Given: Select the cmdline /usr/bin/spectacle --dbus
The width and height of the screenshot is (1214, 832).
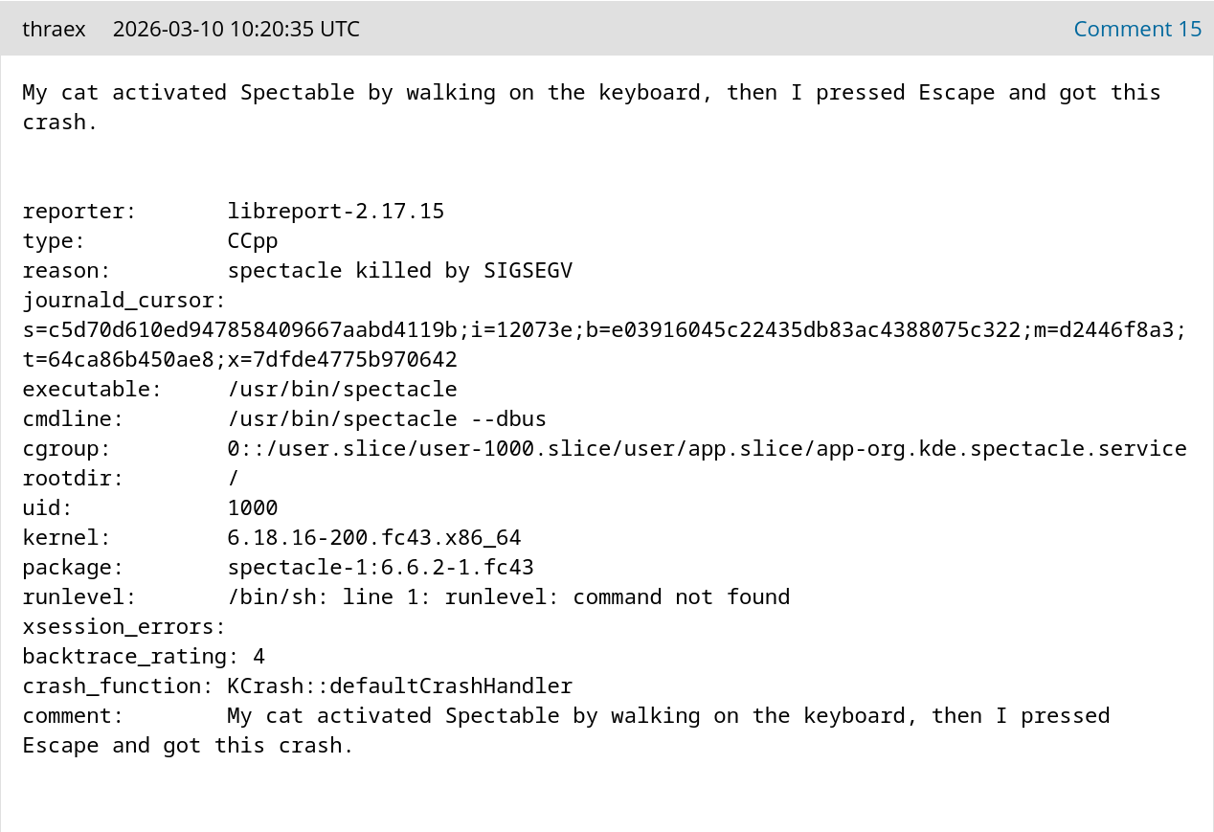Looking at the screenshot, I should click(388, 418).
